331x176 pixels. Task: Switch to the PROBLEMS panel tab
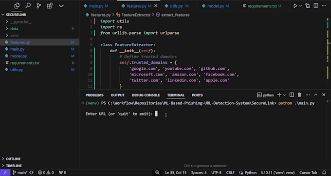click(x=94, y=95)
